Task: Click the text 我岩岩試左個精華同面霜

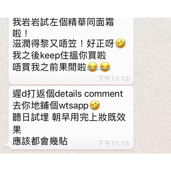Action: tap(63, 22)
